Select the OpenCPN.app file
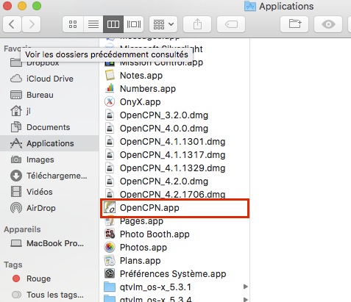This screenshot has height=302, width=351. coord(175,208)
